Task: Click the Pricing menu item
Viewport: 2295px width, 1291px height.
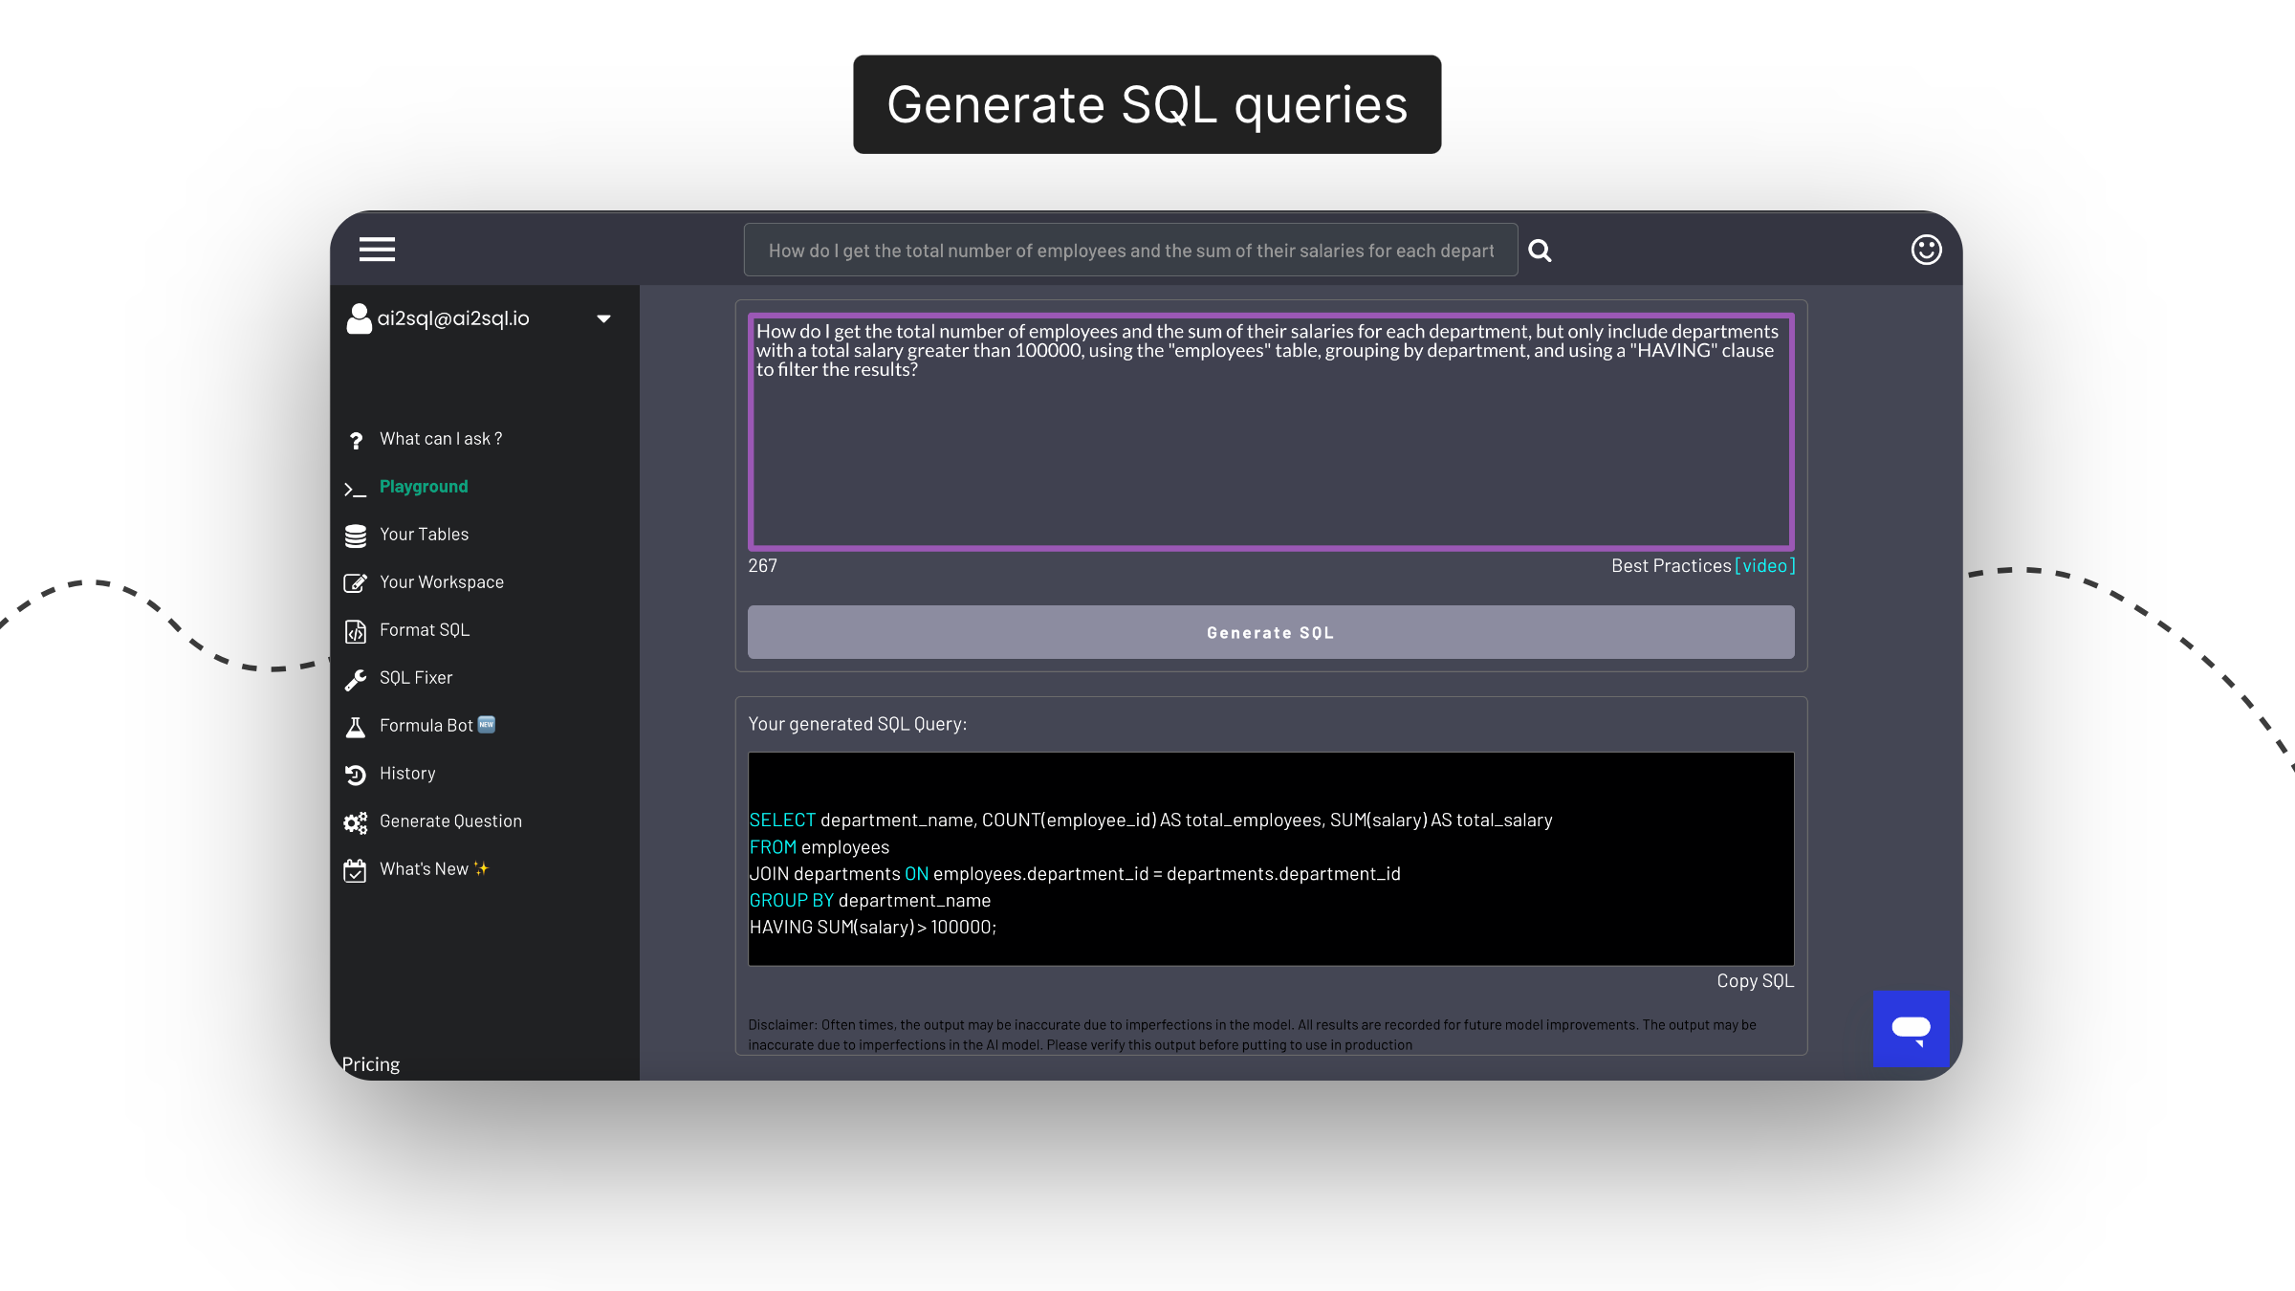Action: [370, 1062]
